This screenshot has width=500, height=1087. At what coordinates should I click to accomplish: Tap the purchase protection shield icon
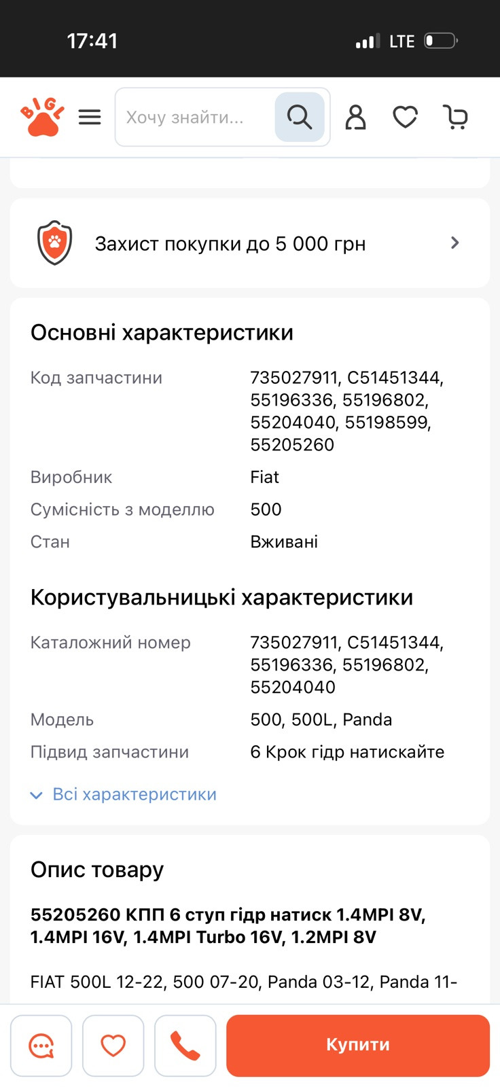point(54,243)
